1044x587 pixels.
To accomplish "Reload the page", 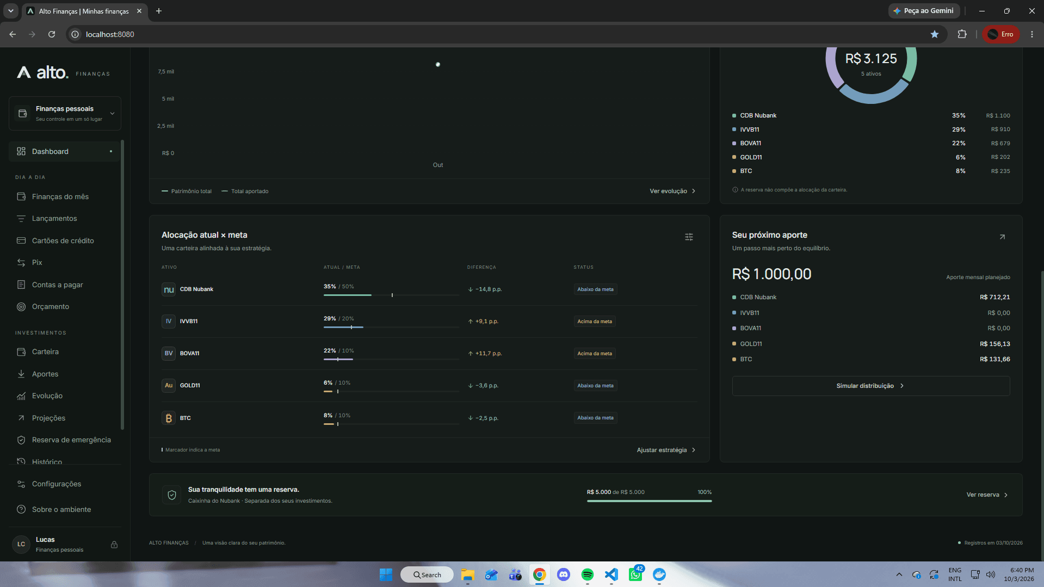I will tap(52, 34).
